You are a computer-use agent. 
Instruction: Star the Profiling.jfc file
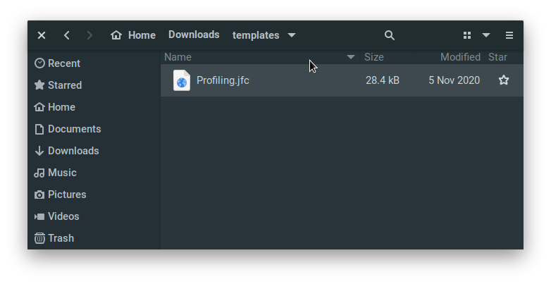pos(504,80)
